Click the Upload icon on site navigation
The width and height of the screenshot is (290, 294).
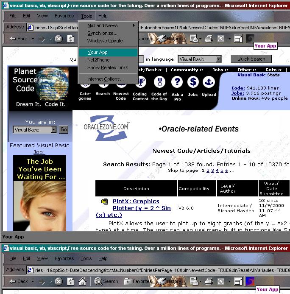click(x=209, y=82)
